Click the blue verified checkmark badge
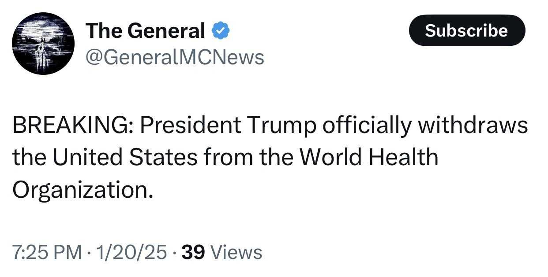The height and width of the screenshot is (277, 548). pyautogui.click(x=221, y=31)
